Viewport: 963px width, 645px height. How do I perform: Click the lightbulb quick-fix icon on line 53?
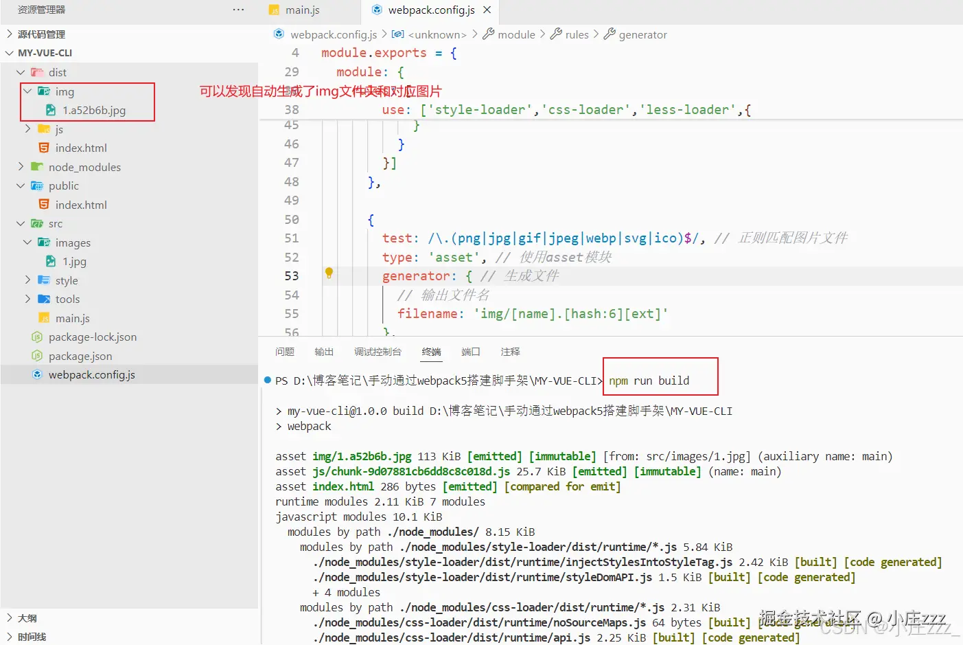click(x=329, y=273)
